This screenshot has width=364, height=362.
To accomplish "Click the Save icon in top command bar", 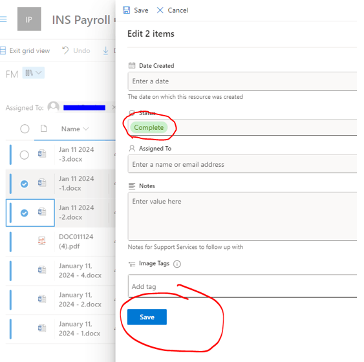I will pyautogui.click(x=126, y=10).
